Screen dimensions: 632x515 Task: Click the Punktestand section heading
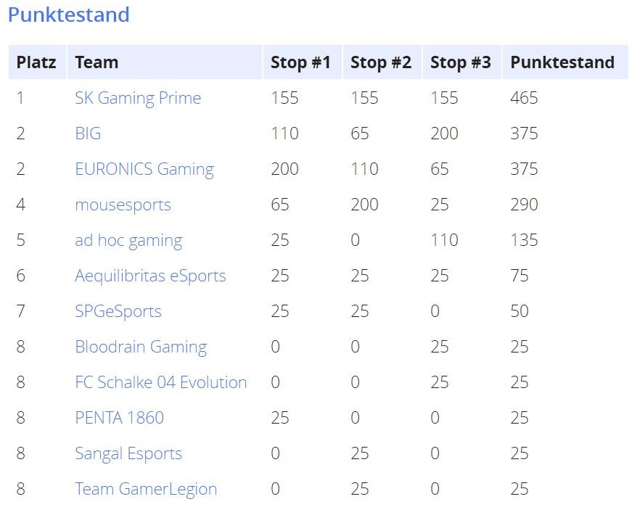tap(68, 15)
